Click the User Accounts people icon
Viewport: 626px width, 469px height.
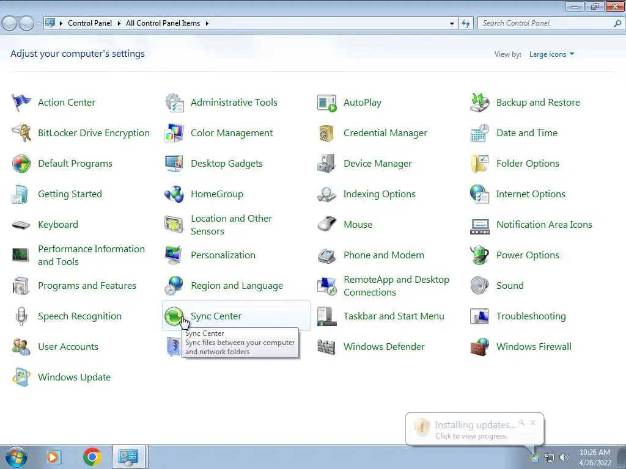pyautogui.click(x=21, y=347)
